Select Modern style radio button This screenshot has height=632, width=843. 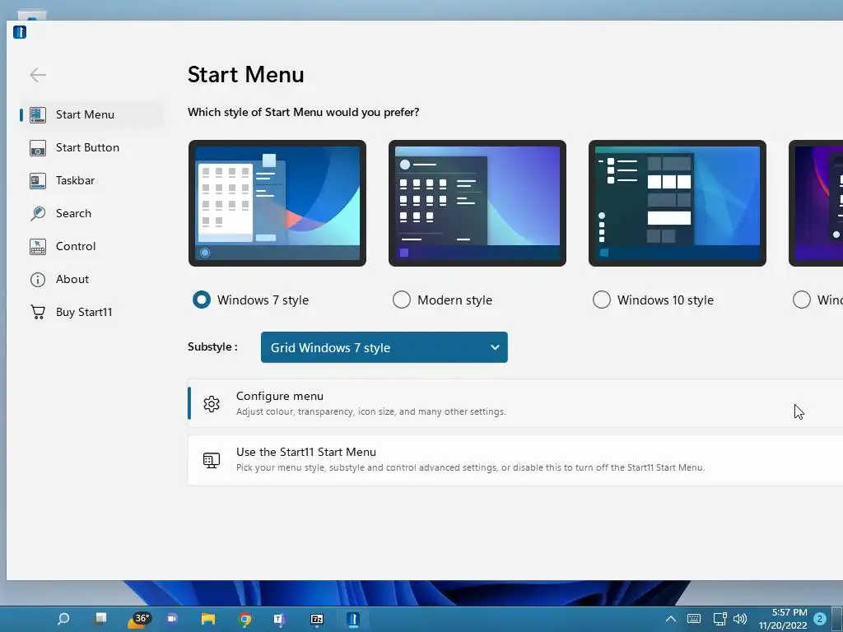(402, 300)
